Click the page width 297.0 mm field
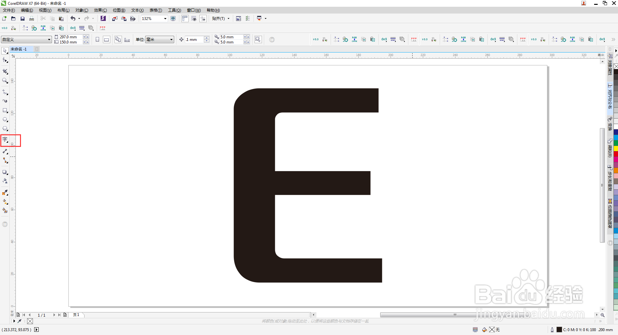 [71, 37]
